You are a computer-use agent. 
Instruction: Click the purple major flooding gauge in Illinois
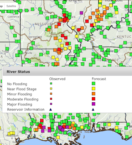[x=81, y=13]
